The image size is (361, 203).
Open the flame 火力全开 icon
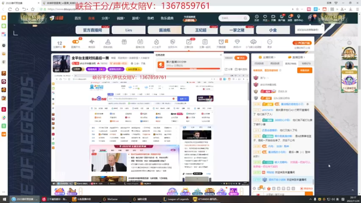[x=156, y=42]
